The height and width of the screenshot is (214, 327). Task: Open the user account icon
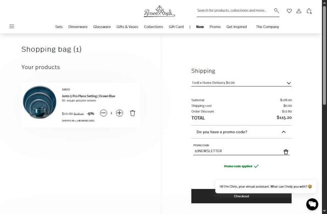pos(299,11)
